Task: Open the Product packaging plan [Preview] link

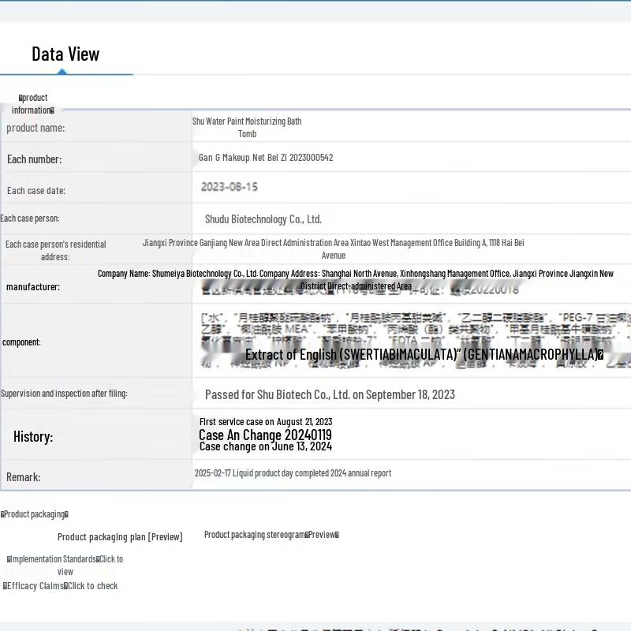Action: [120, 537]
